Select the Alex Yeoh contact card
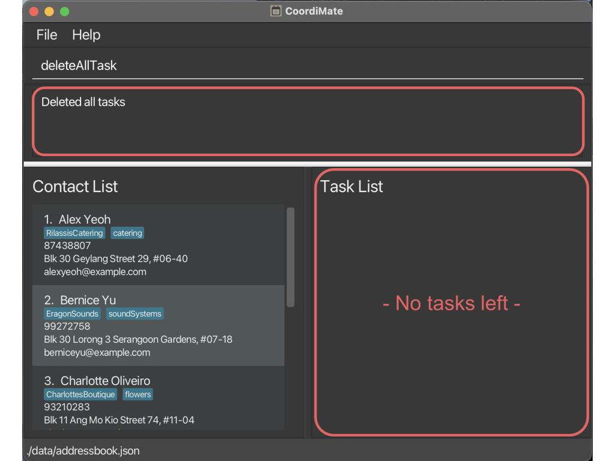615x461 pixels. click(x=158, y=245)
